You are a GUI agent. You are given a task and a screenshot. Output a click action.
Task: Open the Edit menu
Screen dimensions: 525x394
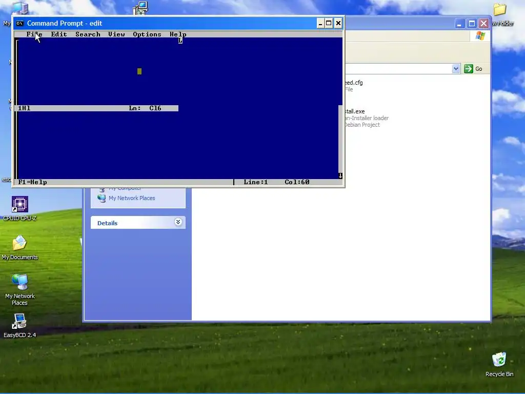[x=59, y=34]
